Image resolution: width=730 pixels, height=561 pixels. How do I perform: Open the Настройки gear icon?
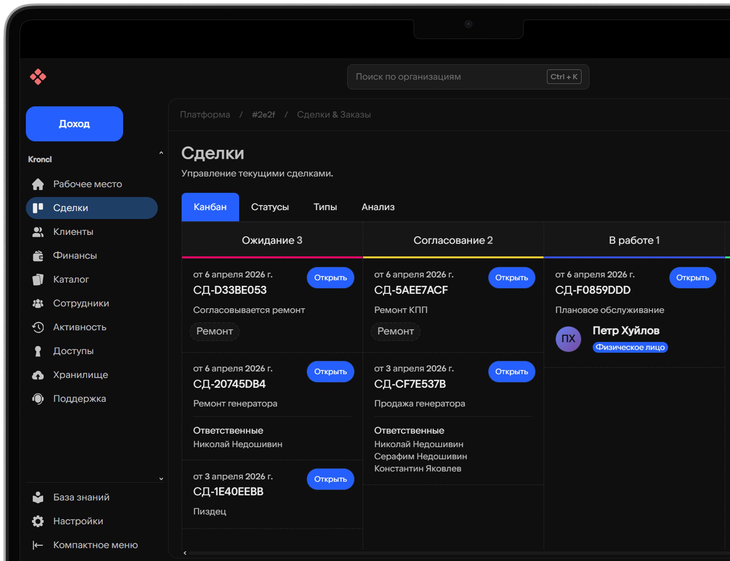[38, 521]
